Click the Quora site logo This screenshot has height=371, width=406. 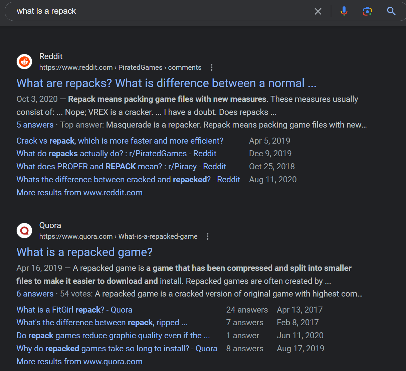(24, 231)
